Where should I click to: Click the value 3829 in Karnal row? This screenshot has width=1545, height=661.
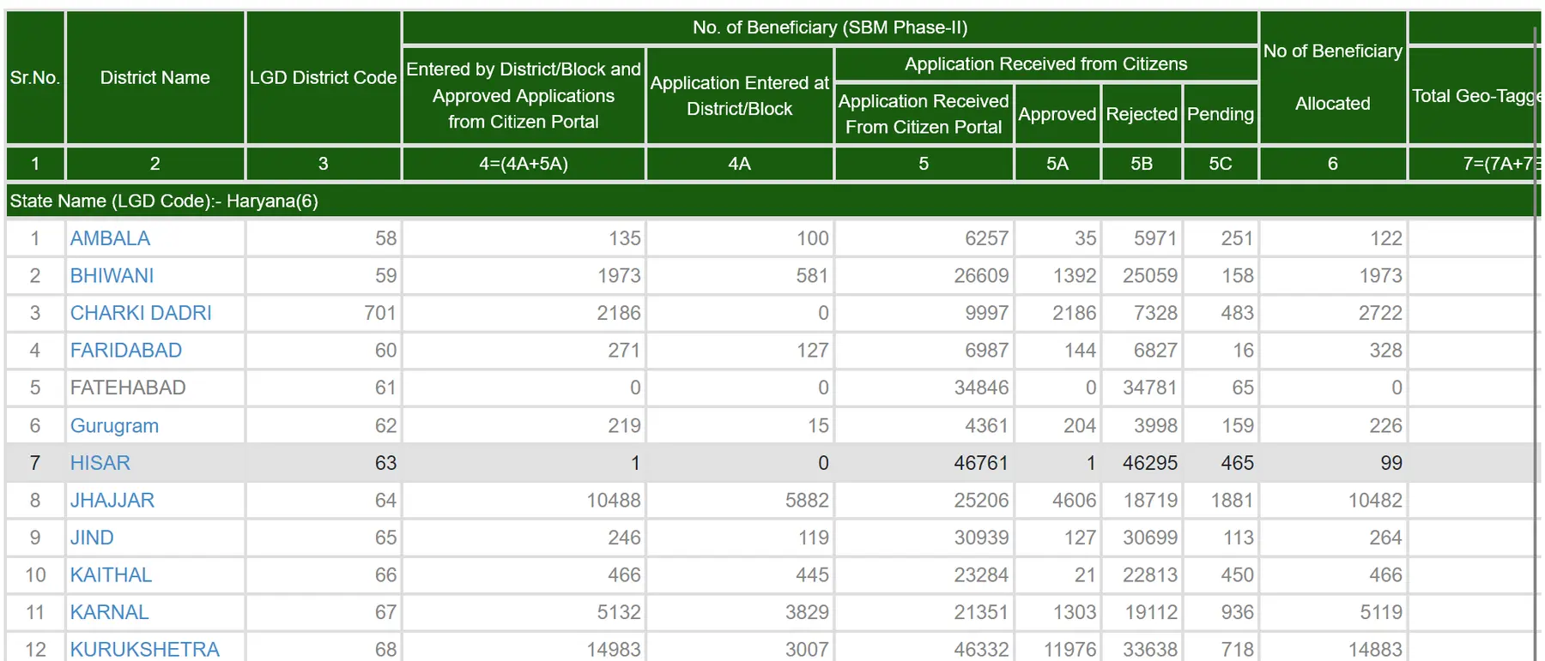coord(807,613)
